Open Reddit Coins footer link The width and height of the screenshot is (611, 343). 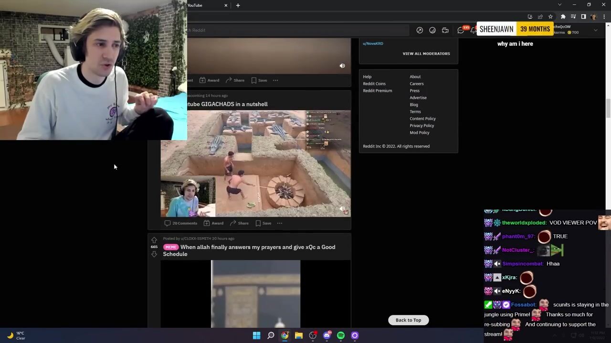coord(374,84)
